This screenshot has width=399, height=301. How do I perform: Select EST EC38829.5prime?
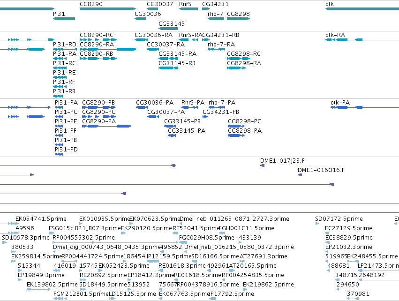coord(328,242)
